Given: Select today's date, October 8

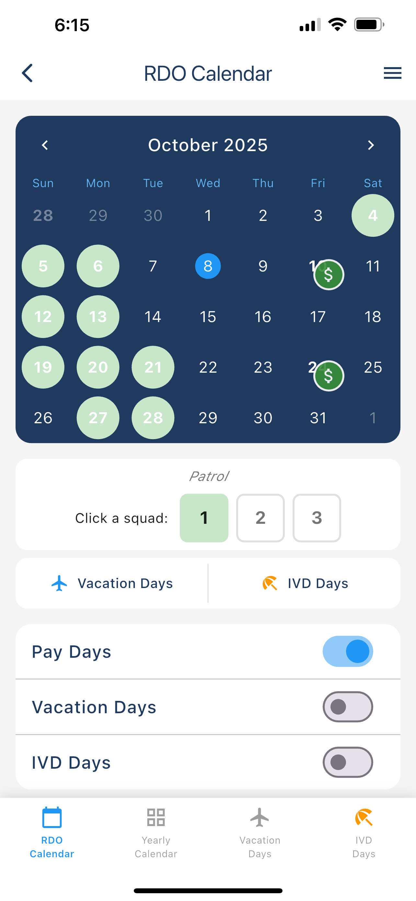Looking at the screenshot, I should click(x=208, y=266).
